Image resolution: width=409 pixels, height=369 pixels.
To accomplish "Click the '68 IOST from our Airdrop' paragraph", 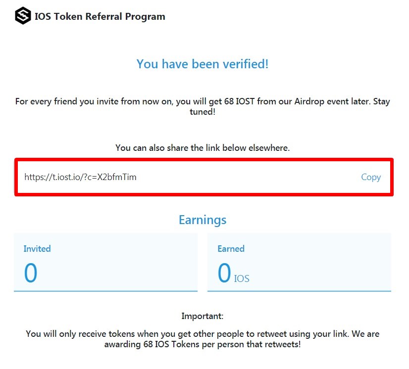I will pos(203,106).
